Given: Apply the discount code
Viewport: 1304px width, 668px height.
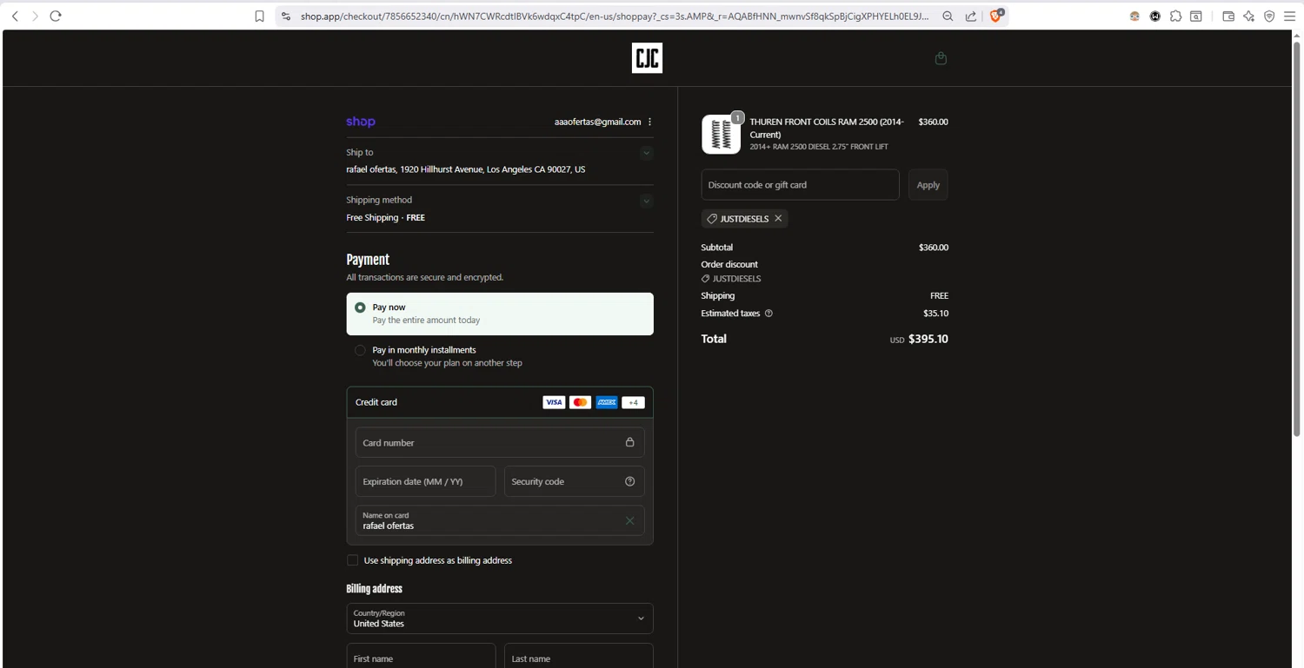Looking at the screenshot, I should [x=928, y=185].
